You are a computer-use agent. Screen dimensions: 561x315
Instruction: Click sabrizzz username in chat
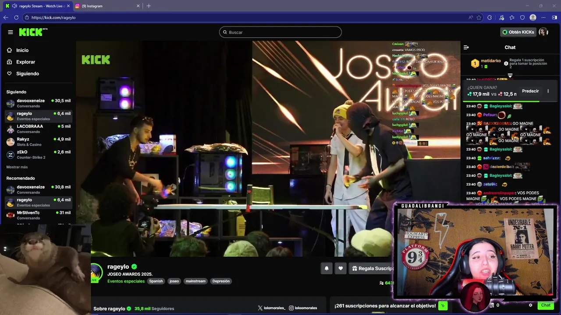[x=491, y=158]
